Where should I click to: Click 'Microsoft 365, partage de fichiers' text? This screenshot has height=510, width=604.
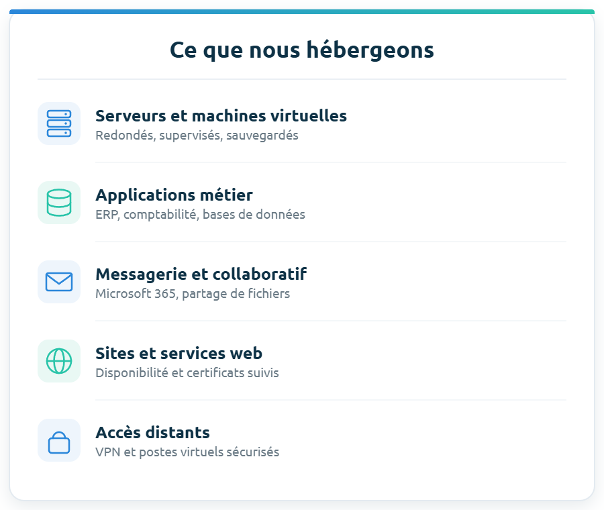pyautogui.click(x=193, y=294)
